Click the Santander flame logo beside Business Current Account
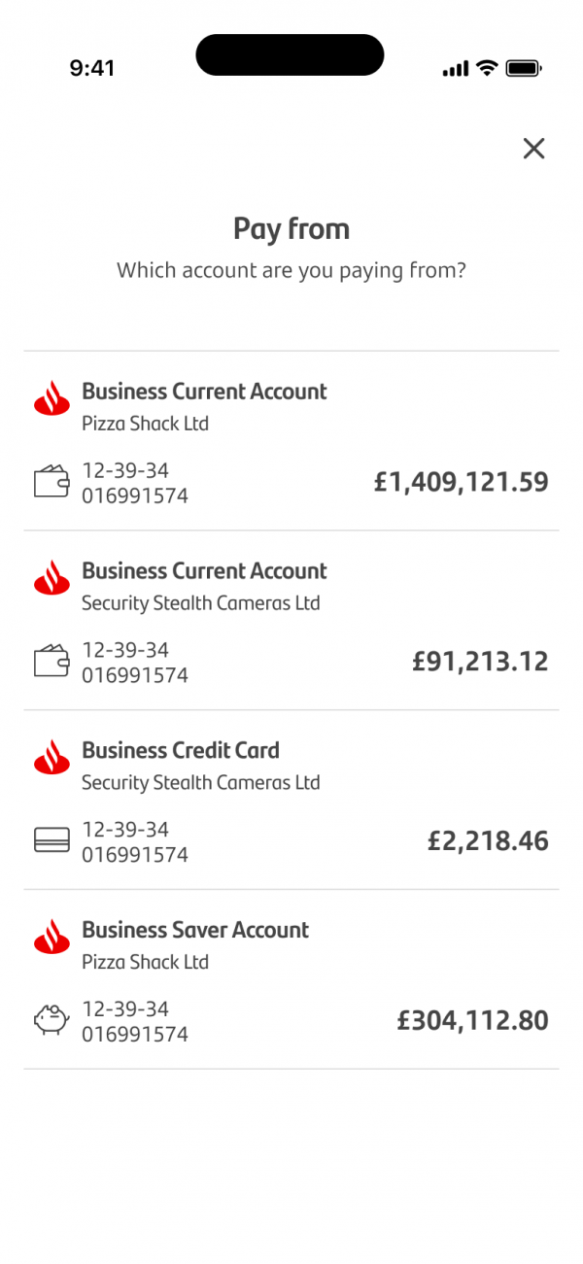 [x=51, y=397]
